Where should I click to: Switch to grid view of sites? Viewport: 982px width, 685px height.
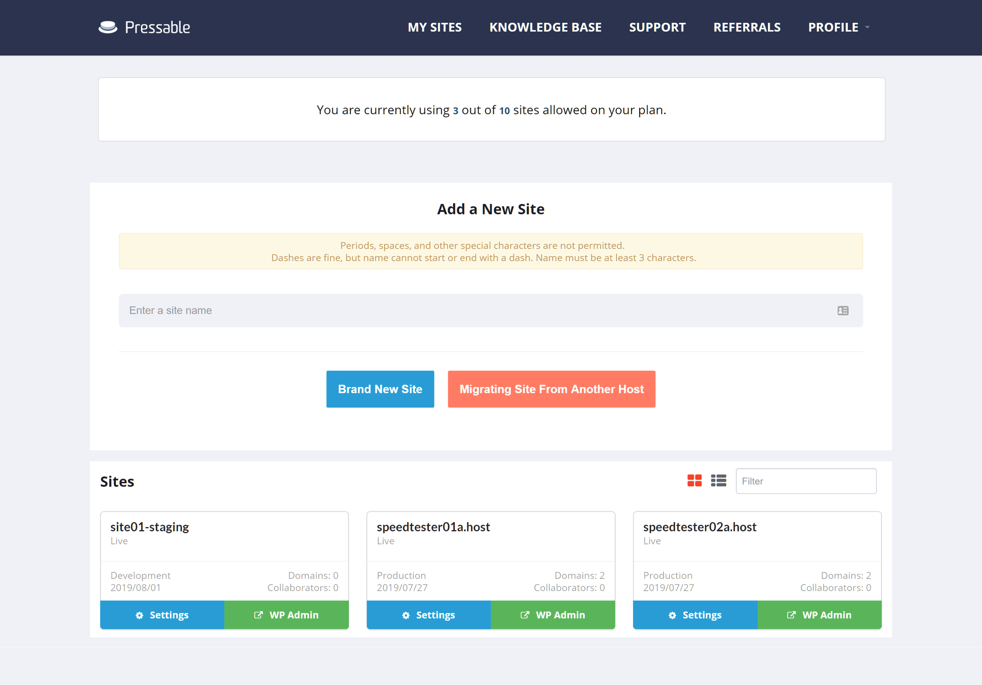[x=694, y=481]
